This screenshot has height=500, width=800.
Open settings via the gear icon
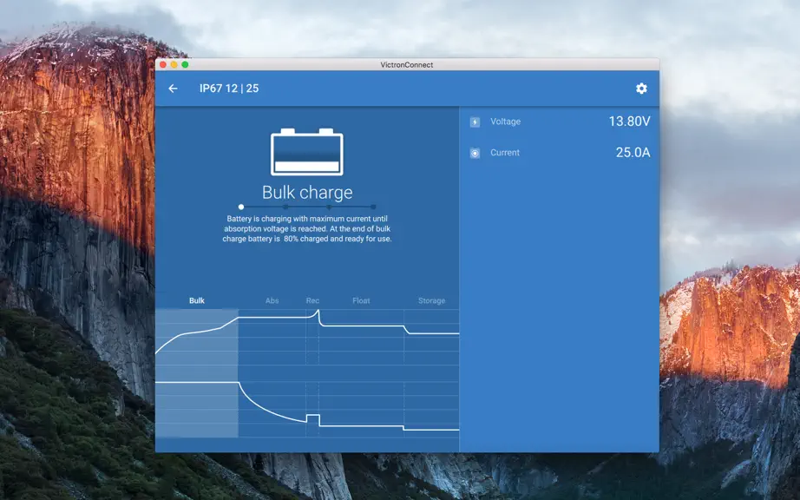[641, 89]
